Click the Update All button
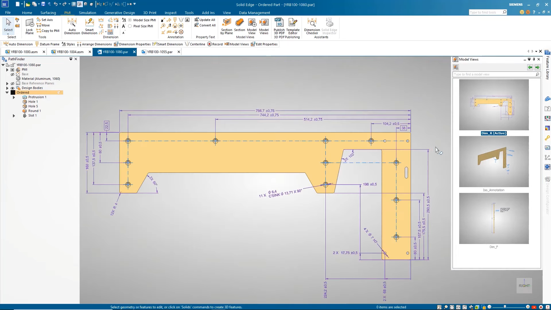Image resolution: width=551 pixels, height=310 pixels. 205,20
